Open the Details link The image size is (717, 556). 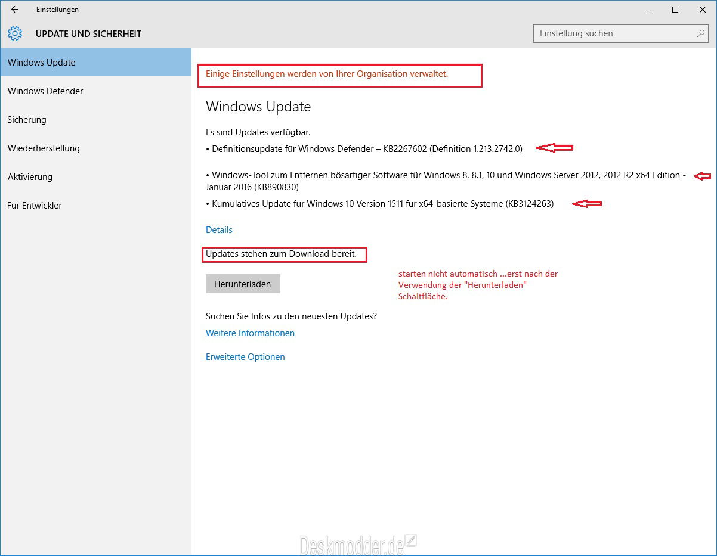tap(219, 230)
